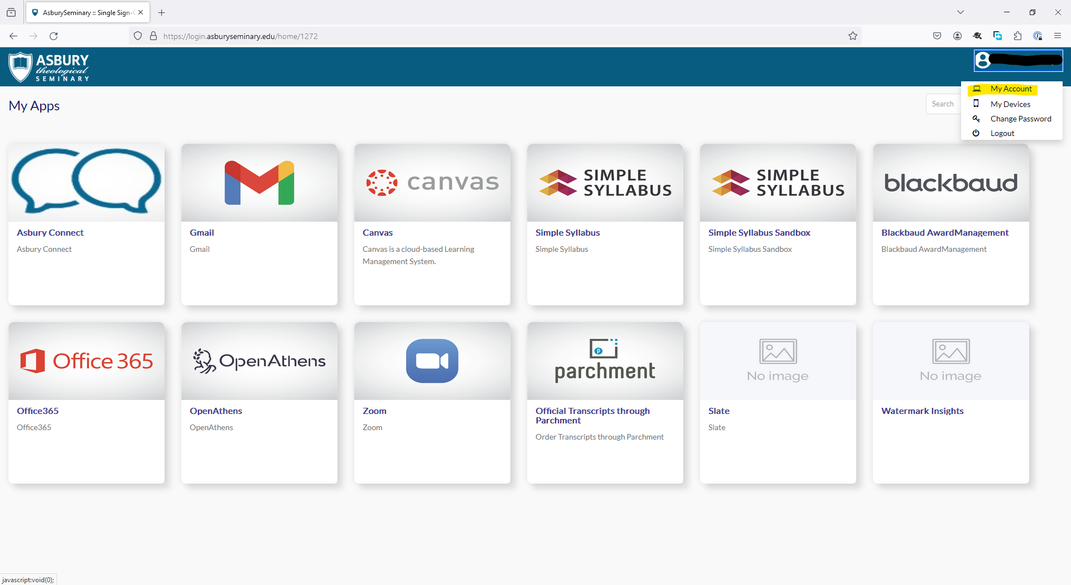
Task: Click the Save to Pocket icon
Action: point(937,36)
